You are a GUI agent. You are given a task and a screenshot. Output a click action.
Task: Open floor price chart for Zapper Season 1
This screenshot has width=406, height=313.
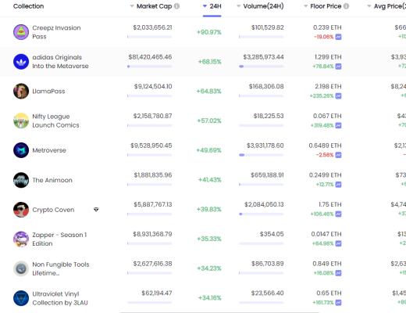(x=338, y=243)
